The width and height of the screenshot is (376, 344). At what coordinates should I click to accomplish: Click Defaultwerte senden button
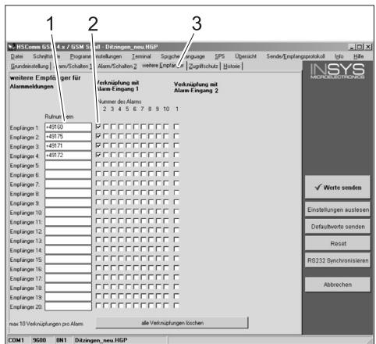[338, 227]
